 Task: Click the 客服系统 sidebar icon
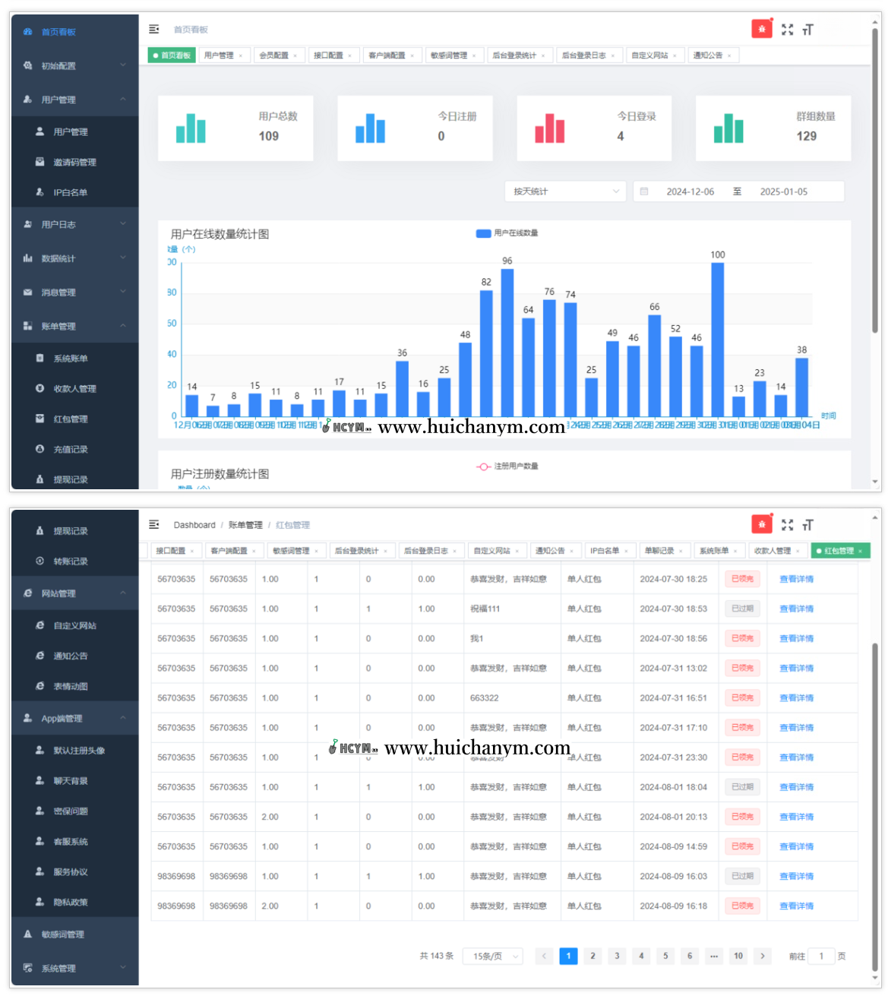[x=40, y=841]
